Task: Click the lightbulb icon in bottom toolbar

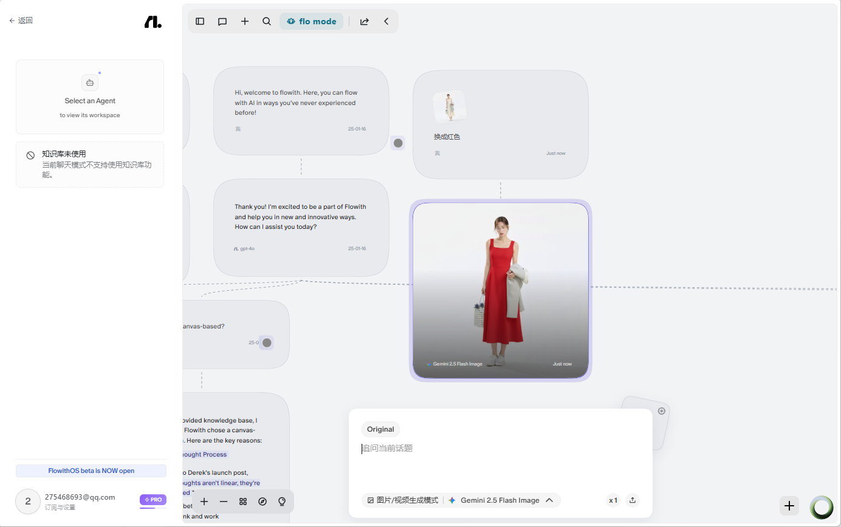Action: (x=282, y=501)
